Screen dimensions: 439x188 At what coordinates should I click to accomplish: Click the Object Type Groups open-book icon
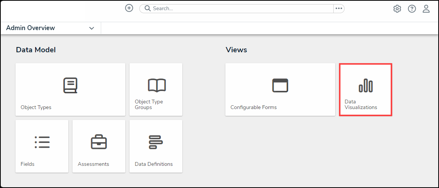[x=156, y=85]
